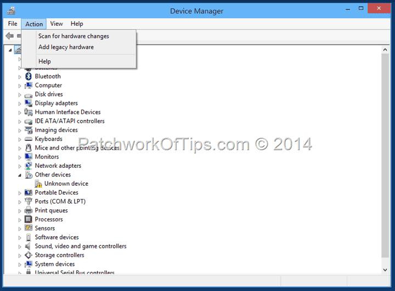Click the Print queues printer icon
The width and height of the screenshot is (395, 291).
(x=29, y=210)
